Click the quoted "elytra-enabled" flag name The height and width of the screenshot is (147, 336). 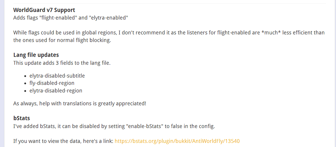[108, 18]
